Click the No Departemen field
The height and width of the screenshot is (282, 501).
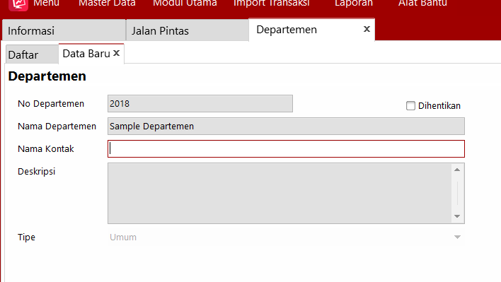[200, 104]
